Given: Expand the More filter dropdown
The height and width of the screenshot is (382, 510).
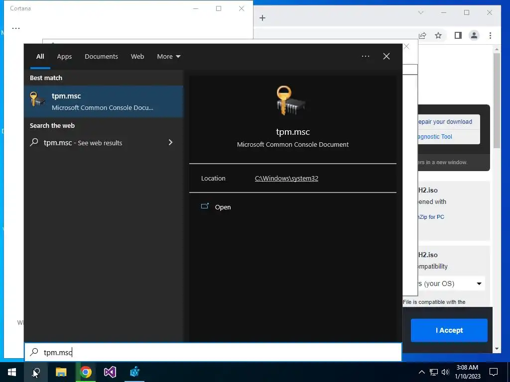Looking at the screenshot, I should [x=168, y=57].
